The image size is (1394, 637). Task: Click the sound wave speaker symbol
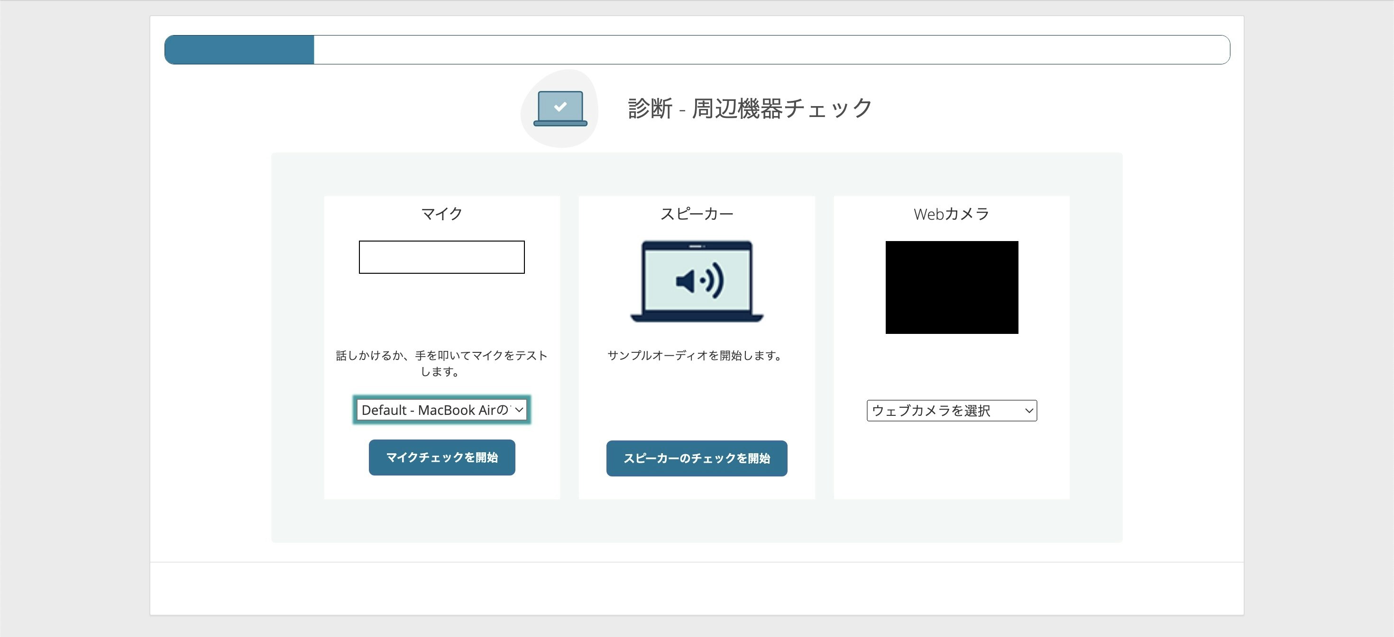click(x=699, y=281)
